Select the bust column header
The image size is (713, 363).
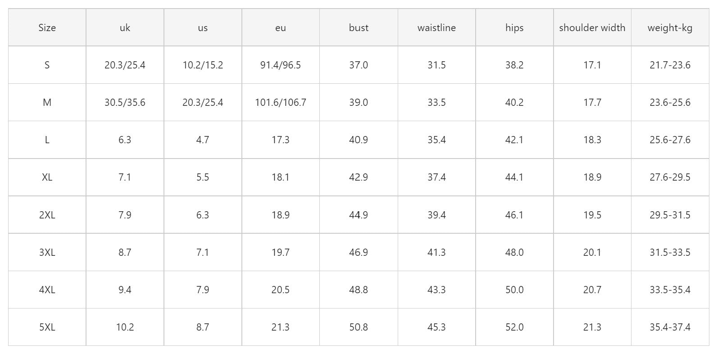(x=359, y=28)
